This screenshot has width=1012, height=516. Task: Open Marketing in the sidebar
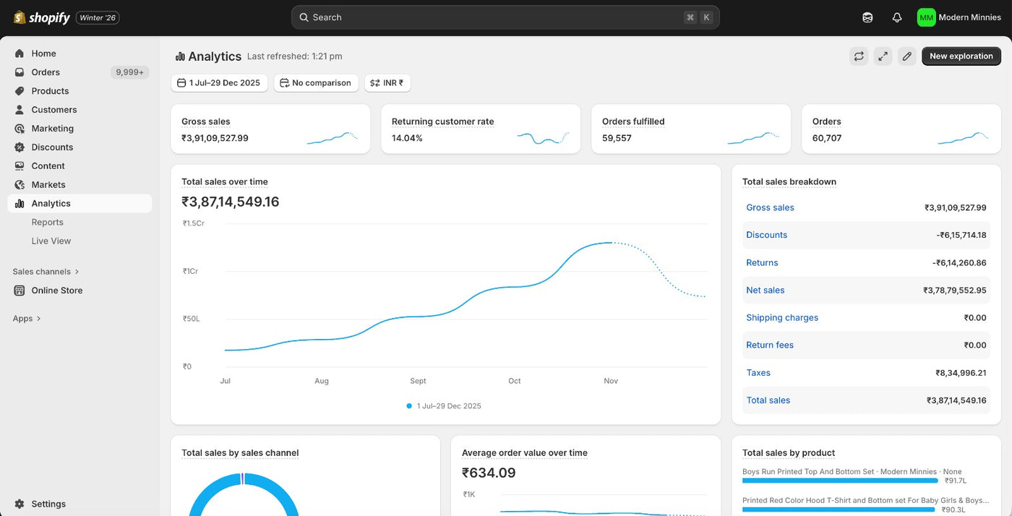point(80,129)
